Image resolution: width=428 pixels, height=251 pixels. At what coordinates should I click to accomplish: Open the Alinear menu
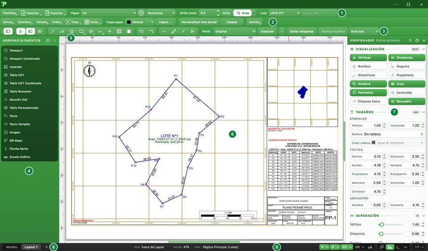(x=8, y=22)
